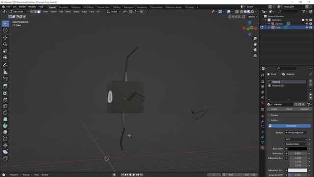Select the Shrink/Fatten tool

click(5, 146)
